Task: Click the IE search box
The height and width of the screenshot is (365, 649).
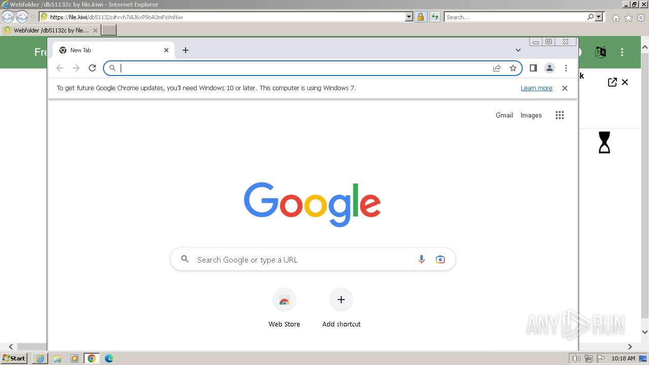Action: (x=515, y=17)
